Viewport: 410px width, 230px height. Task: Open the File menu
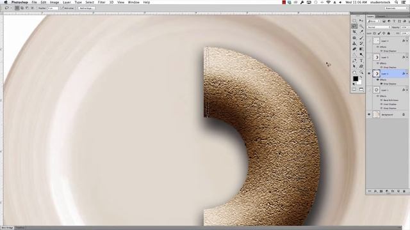(34, 3)
